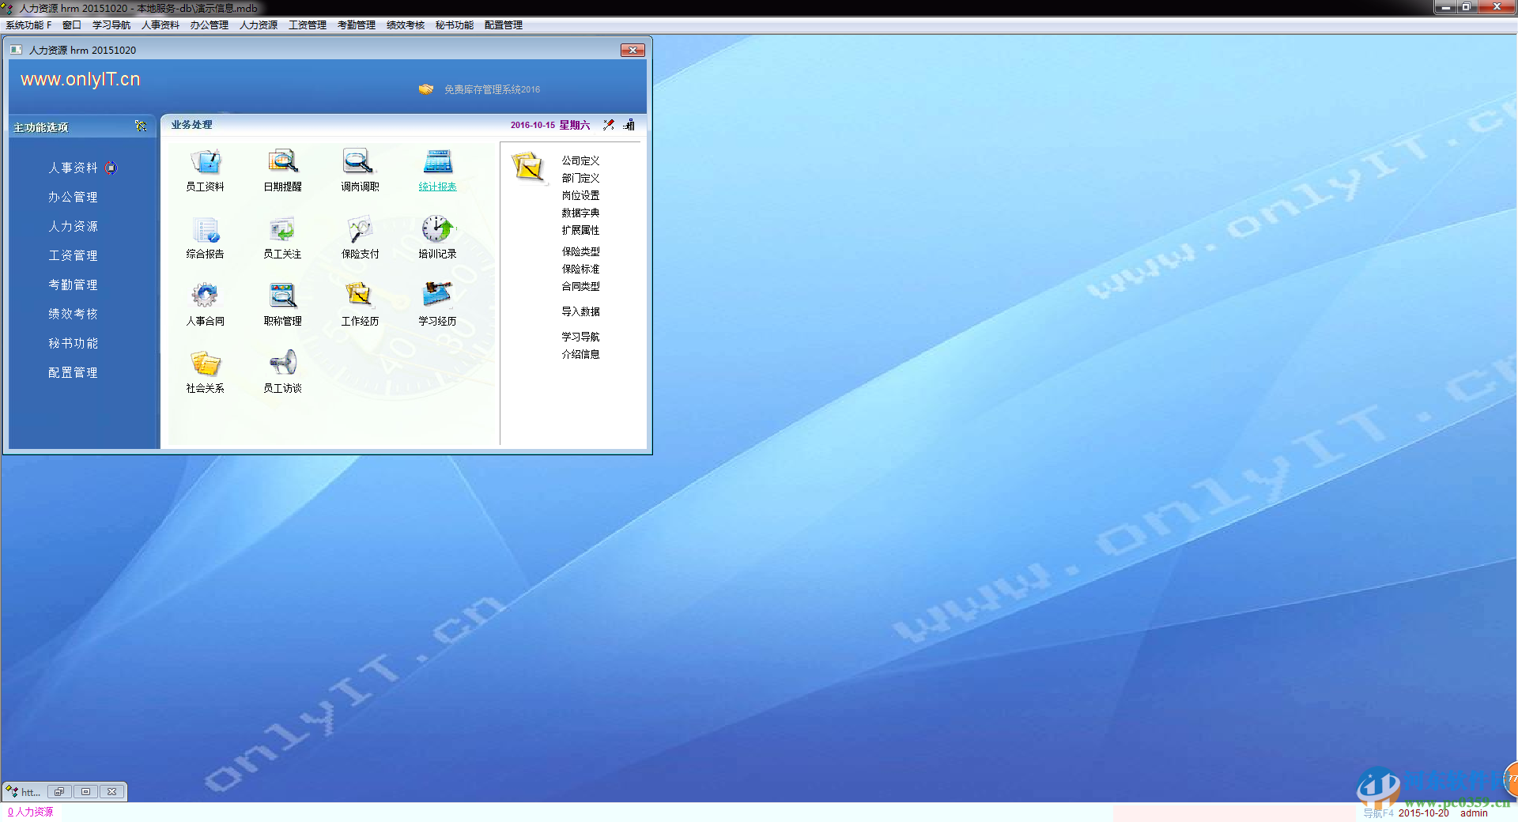Open the 人力资源 menu in menu bar
This screenshot has width=1518, height=822.
click(x=259, y=25)
